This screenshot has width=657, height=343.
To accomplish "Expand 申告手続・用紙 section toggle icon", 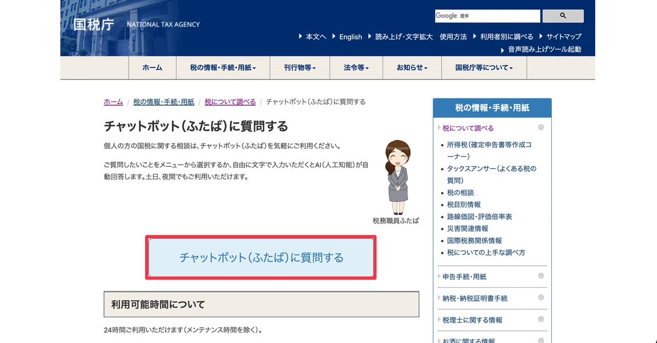I will click(541, 276).
